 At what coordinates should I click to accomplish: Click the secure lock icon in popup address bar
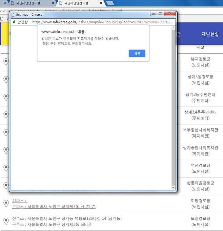pyautogui.click(x=14, y=22)
